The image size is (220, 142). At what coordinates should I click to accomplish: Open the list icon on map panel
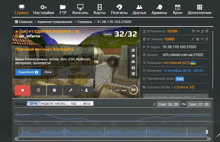[x=133, y=74]
